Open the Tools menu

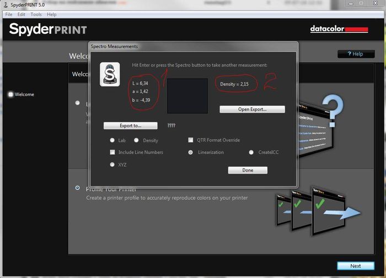[x=36, y=14]
